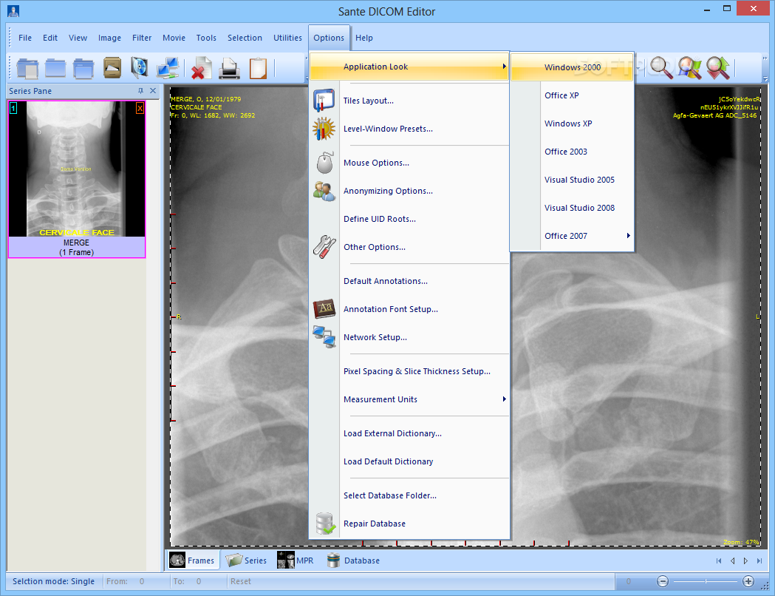Image resolution: width=775 pixels, height=596 pixels.
Task: Open Network Setup in the menu
Action: (409, 337)
